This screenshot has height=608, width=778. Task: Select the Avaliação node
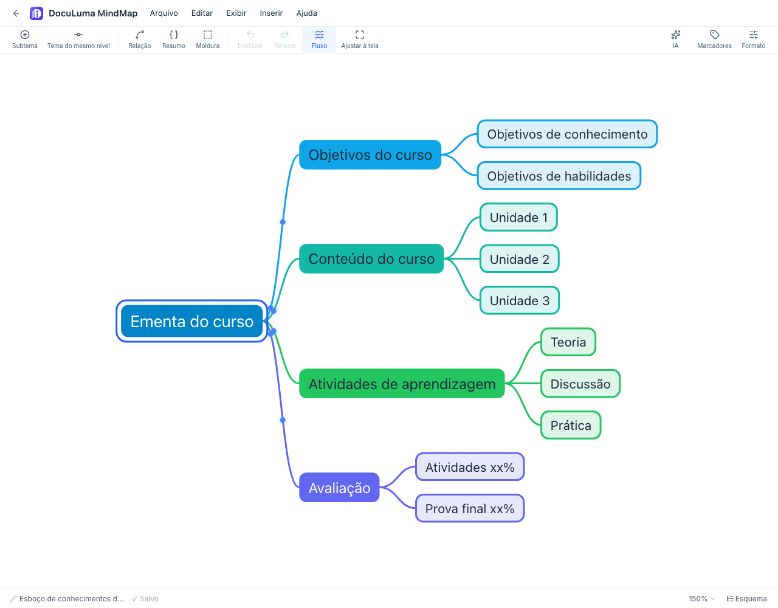click(339, 488)
